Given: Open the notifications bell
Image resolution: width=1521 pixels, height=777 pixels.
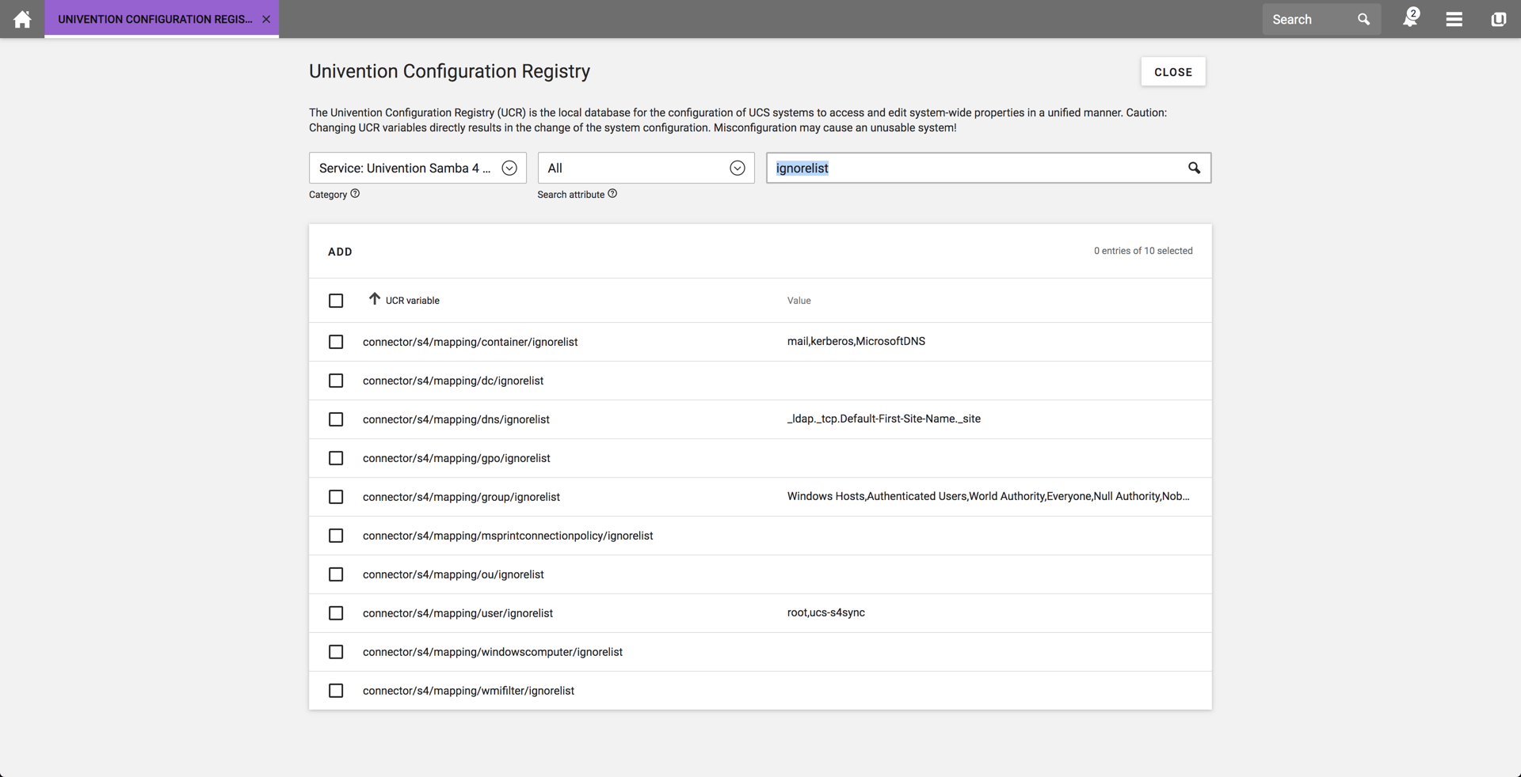Looking at the screenshot, I should [1411, 18].
